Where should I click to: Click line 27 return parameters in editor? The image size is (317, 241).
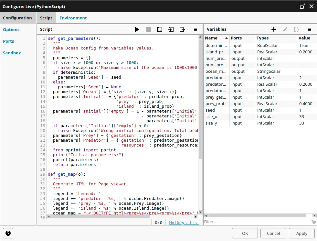coord(74,165)
